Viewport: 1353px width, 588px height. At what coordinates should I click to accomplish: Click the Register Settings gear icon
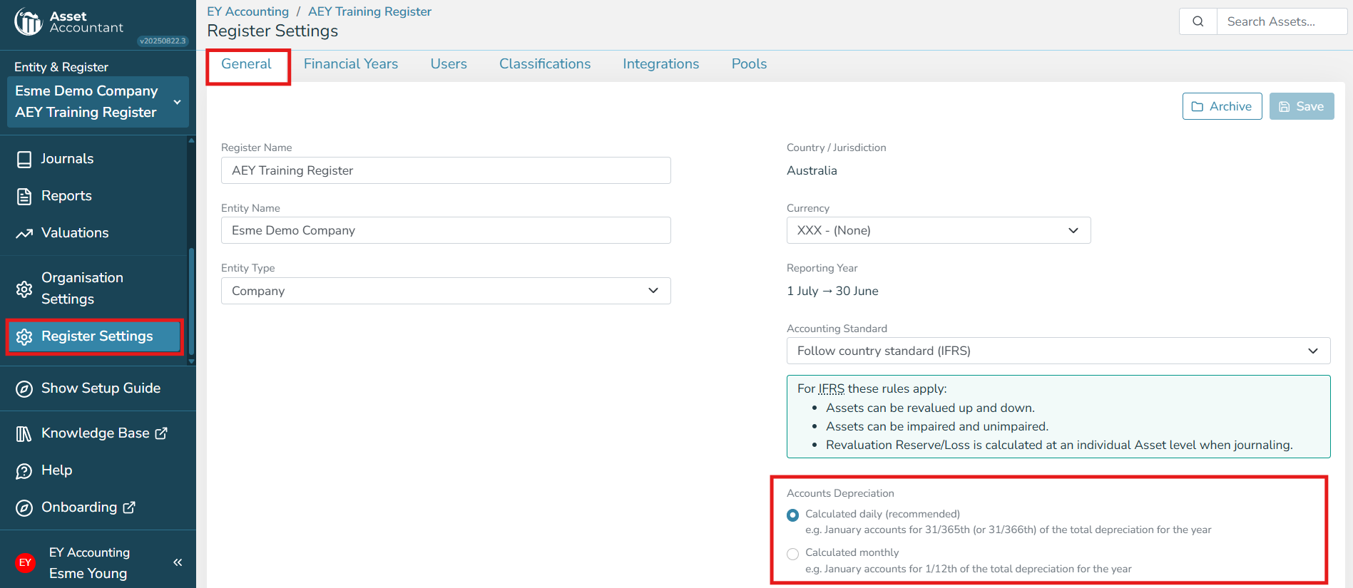pyautogui.click(x=24, y=336)
